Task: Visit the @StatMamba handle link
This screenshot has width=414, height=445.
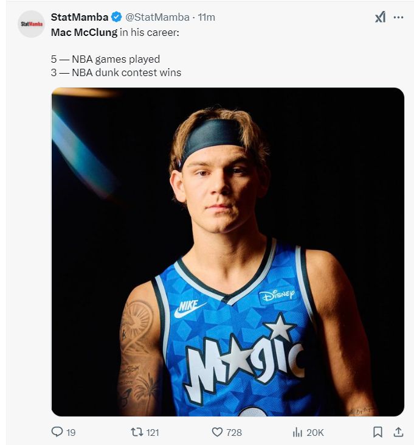Action: point(157,18)
